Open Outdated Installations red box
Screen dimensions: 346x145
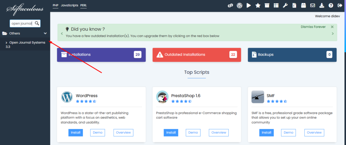pyautogui.click(x=197, y=55)
